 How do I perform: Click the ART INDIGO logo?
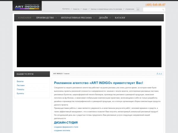pyautogui.click(x=27, y=6)
